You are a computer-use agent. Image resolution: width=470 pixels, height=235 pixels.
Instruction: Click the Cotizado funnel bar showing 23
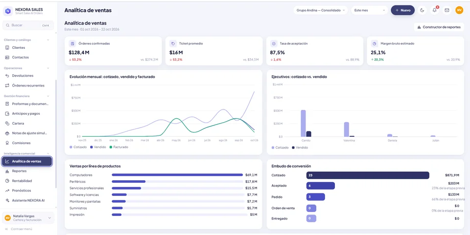pyautogui.click(x=368, y=175)
